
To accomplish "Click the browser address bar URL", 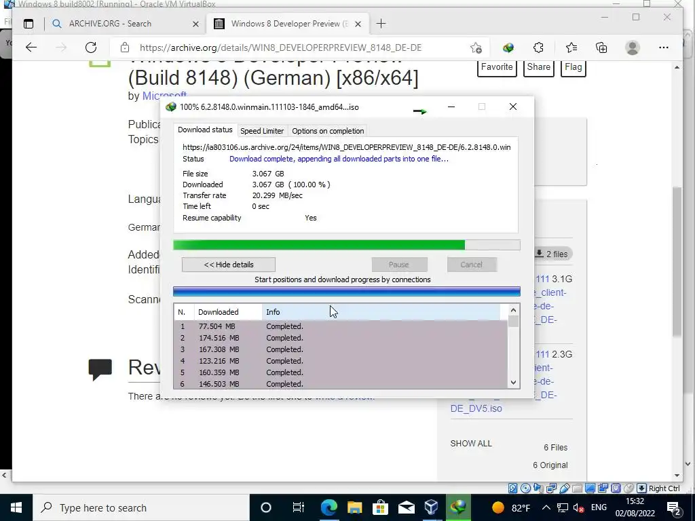I will coord(280,48).
